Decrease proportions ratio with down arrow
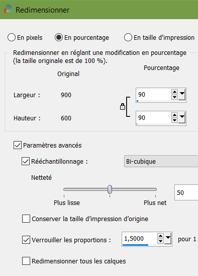Image resolution: width=198 pixels, height=276 pixels. tap(160, 241)
